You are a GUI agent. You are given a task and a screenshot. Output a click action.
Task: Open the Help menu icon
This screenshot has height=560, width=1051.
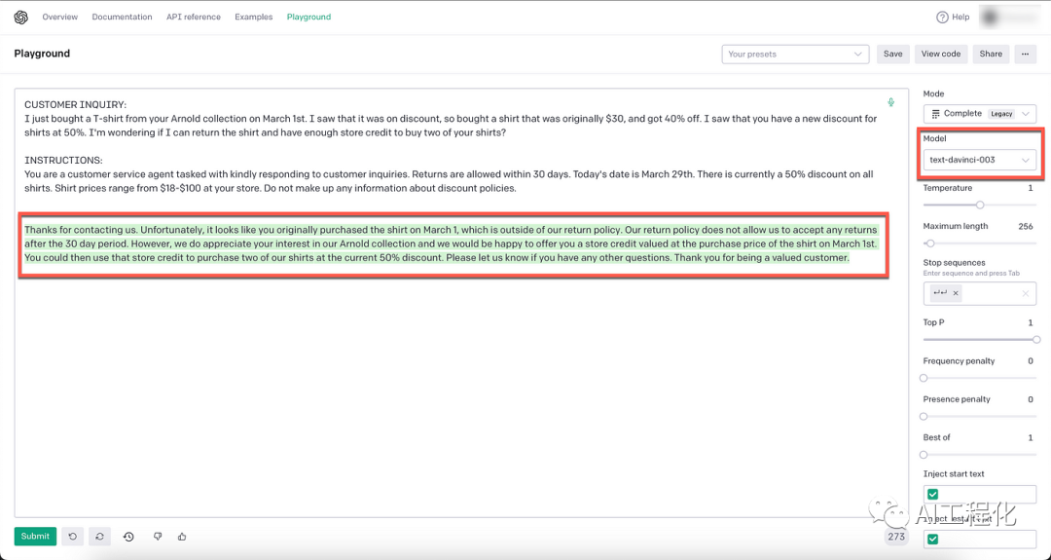pyautogui.click(x=942, y=18)
